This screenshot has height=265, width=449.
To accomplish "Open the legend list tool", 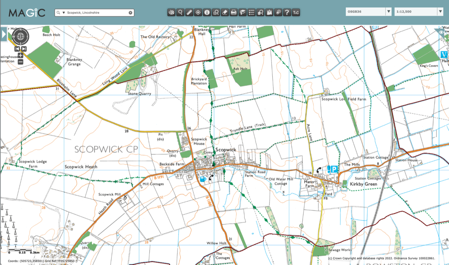I will coord(252,13).
